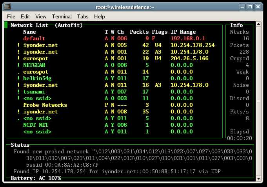The width and height of the screenshot is (267, 187).
Task: Select the NCDT_NET network entry
Action: 114,125
